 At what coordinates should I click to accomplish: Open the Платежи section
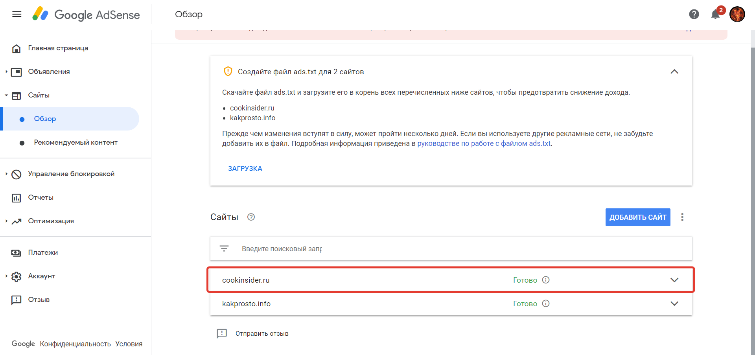[43, 252]
